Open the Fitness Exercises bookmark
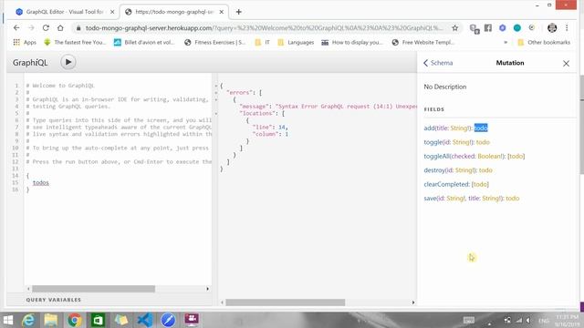 (215, 43)
